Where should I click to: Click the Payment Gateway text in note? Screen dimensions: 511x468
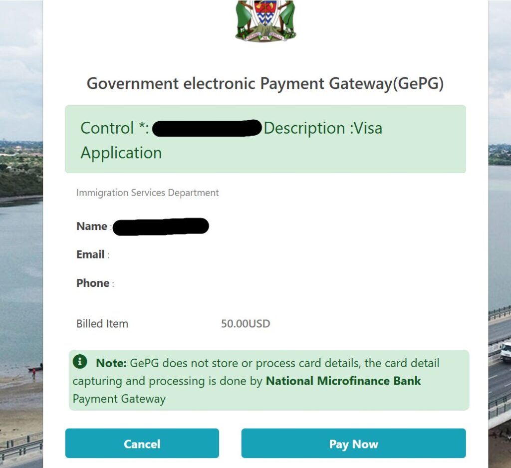(x=119, y=399)
